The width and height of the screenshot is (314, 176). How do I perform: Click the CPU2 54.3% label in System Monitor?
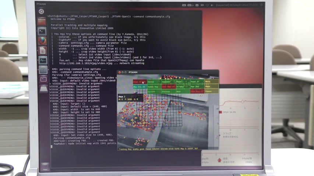pyautogui.click(x=229, y=112)
